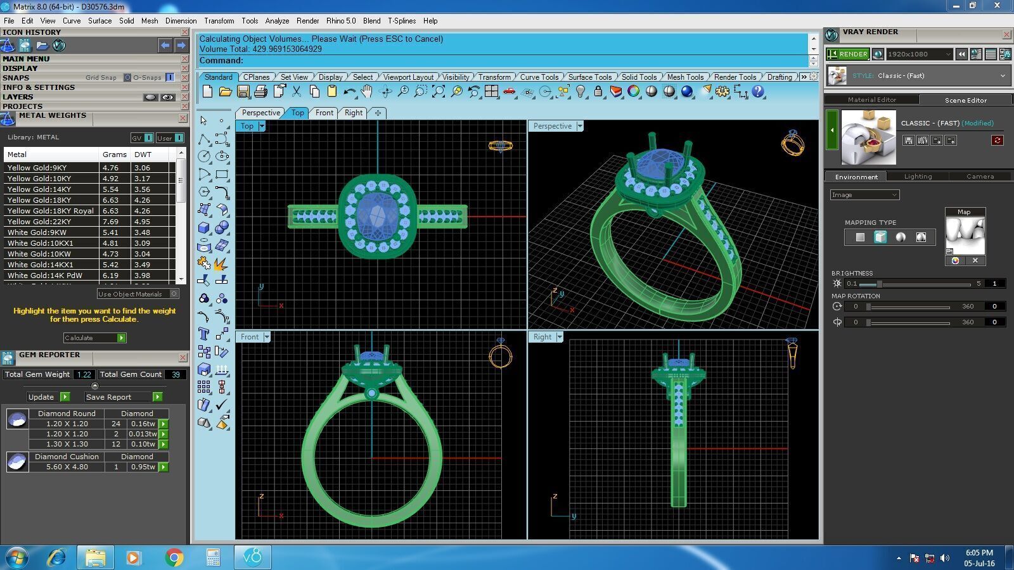Click the blue sphere Render icon in toolbar
This screenshot has width=1014, height=570.
[686, 92]
